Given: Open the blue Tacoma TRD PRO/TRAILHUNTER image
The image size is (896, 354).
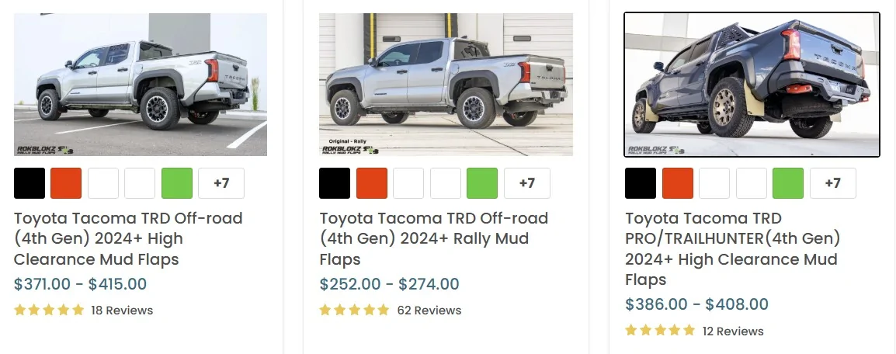Looking at the screenshot, I should click(x=752, y=85).
